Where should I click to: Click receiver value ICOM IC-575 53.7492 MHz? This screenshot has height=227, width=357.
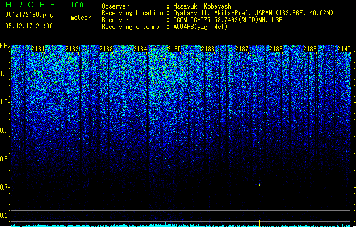pyautogui.click(x=228, y=20)
